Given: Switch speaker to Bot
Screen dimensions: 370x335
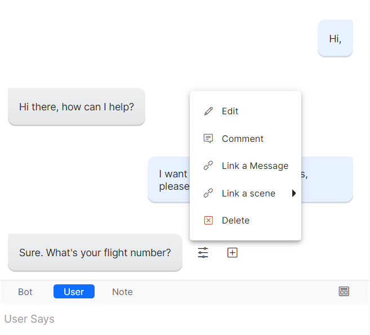Looking at the screenshot, I should pyautogui.click(x=25, y=292).
